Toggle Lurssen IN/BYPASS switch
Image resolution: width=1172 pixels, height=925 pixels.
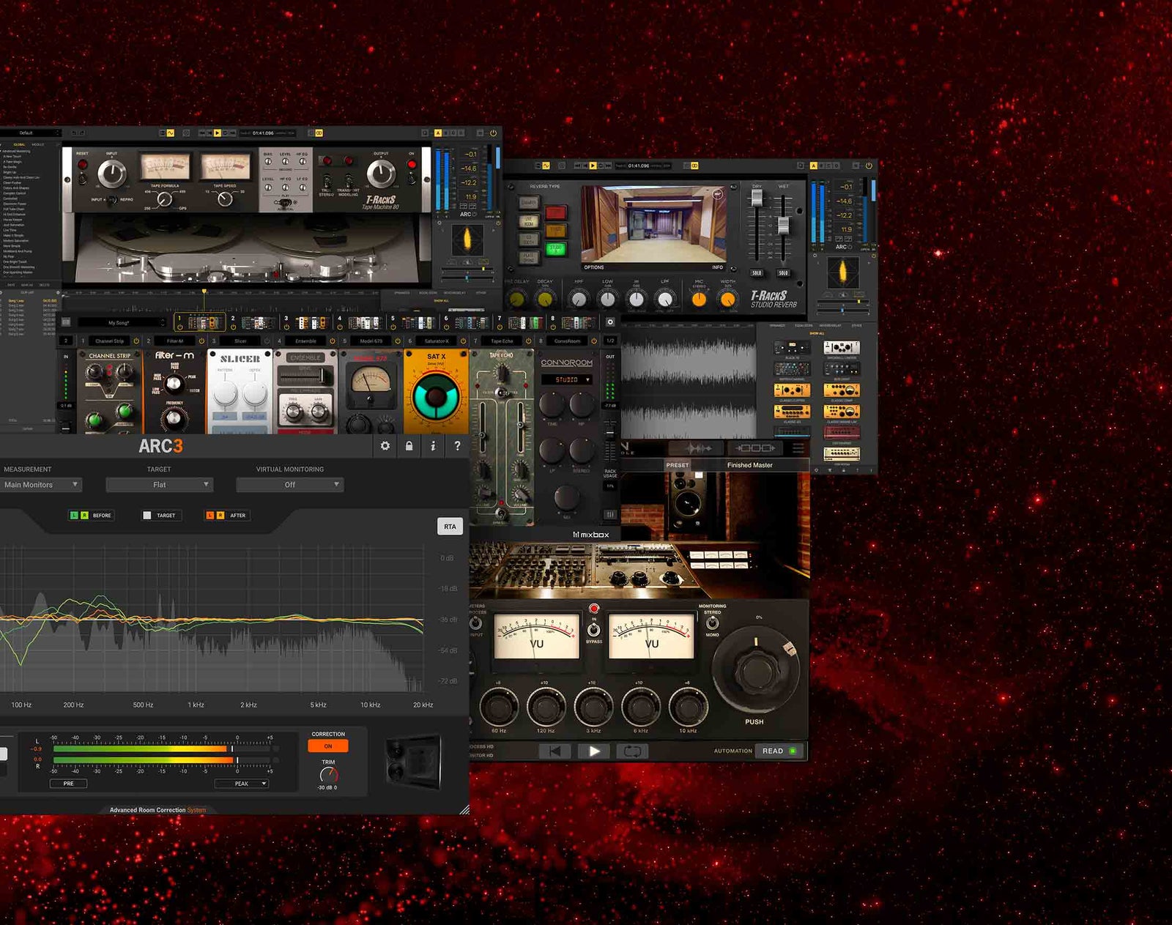[594, 630]
